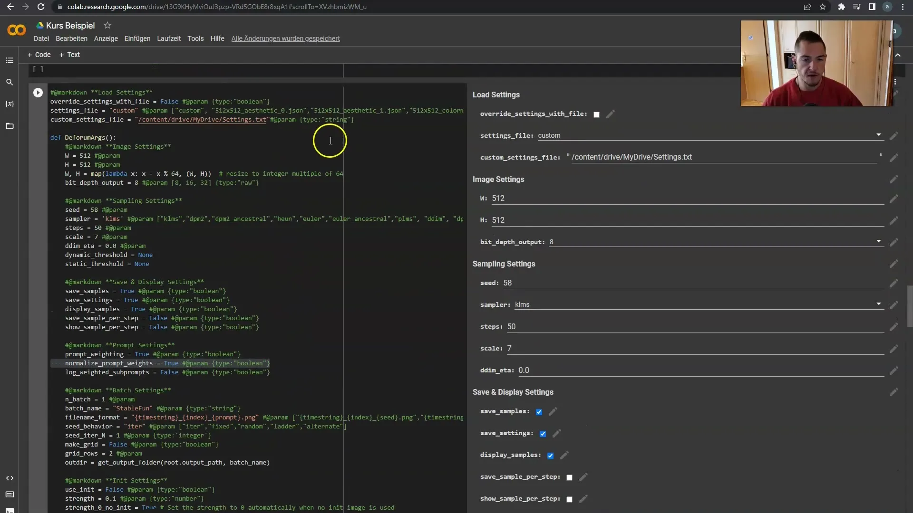Open the table of contents sidebar icon
This screenshot has height=513, width=913.
coord(10,60)
